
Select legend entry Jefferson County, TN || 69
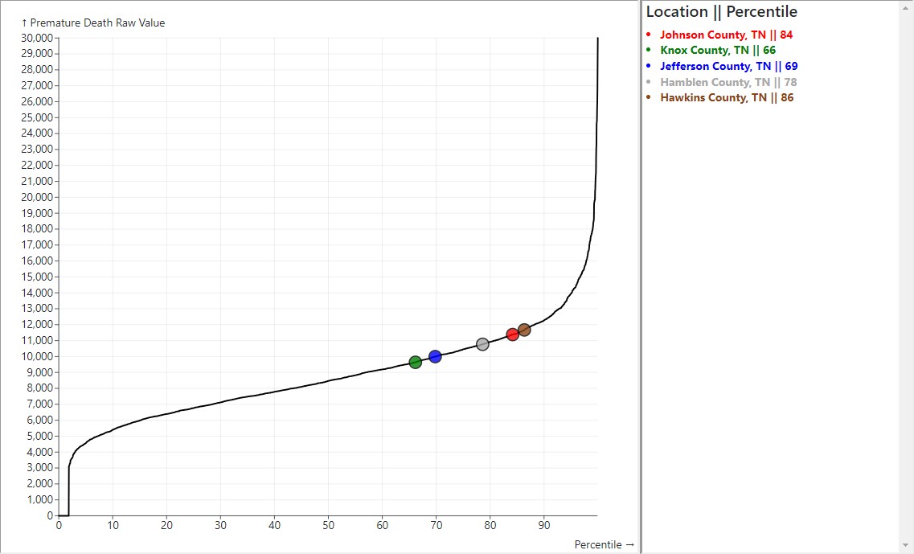pos(728,67)
